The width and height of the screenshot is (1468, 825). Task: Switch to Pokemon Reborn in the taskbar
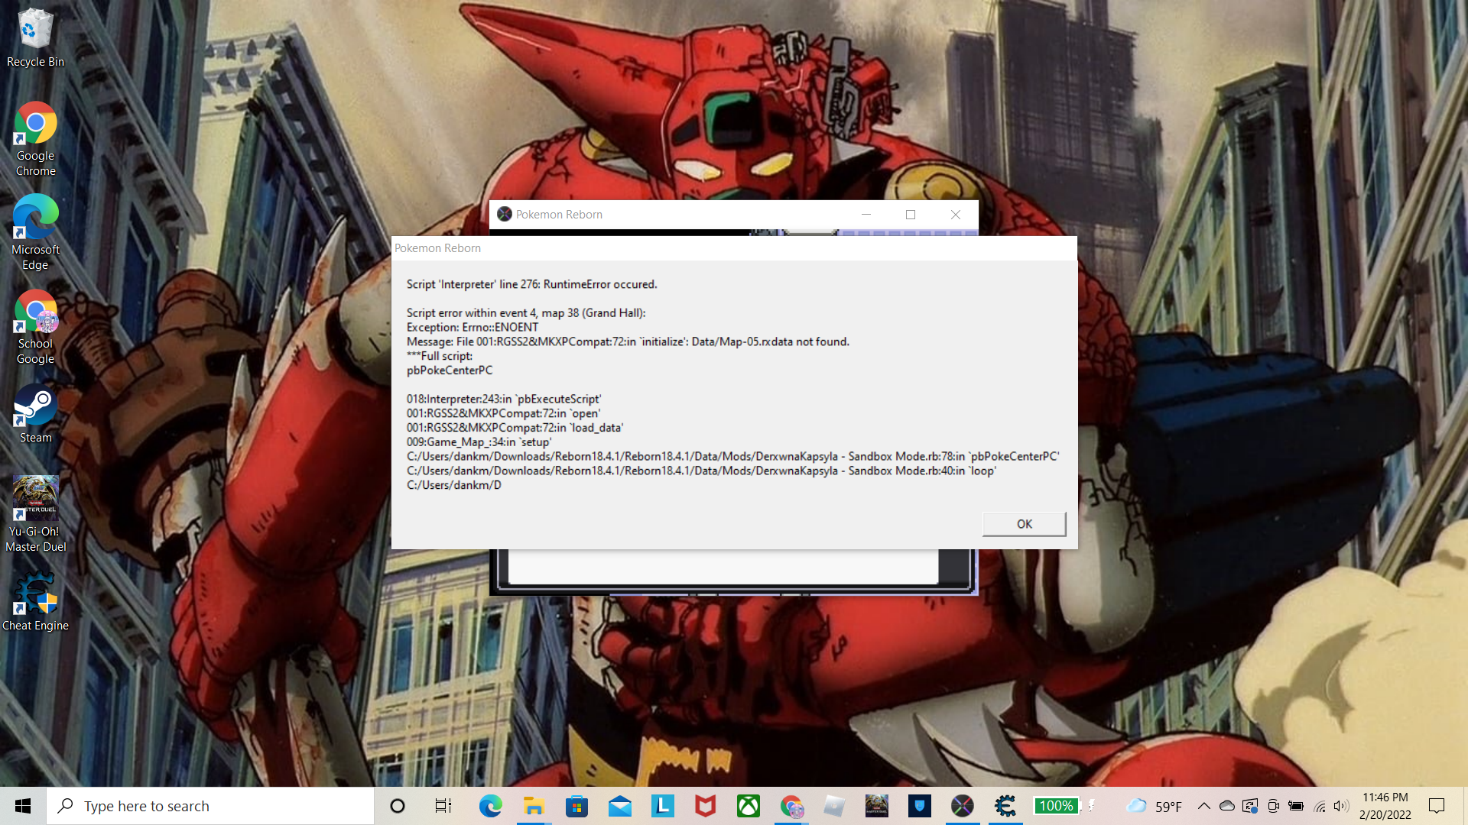tap(963, 806)
